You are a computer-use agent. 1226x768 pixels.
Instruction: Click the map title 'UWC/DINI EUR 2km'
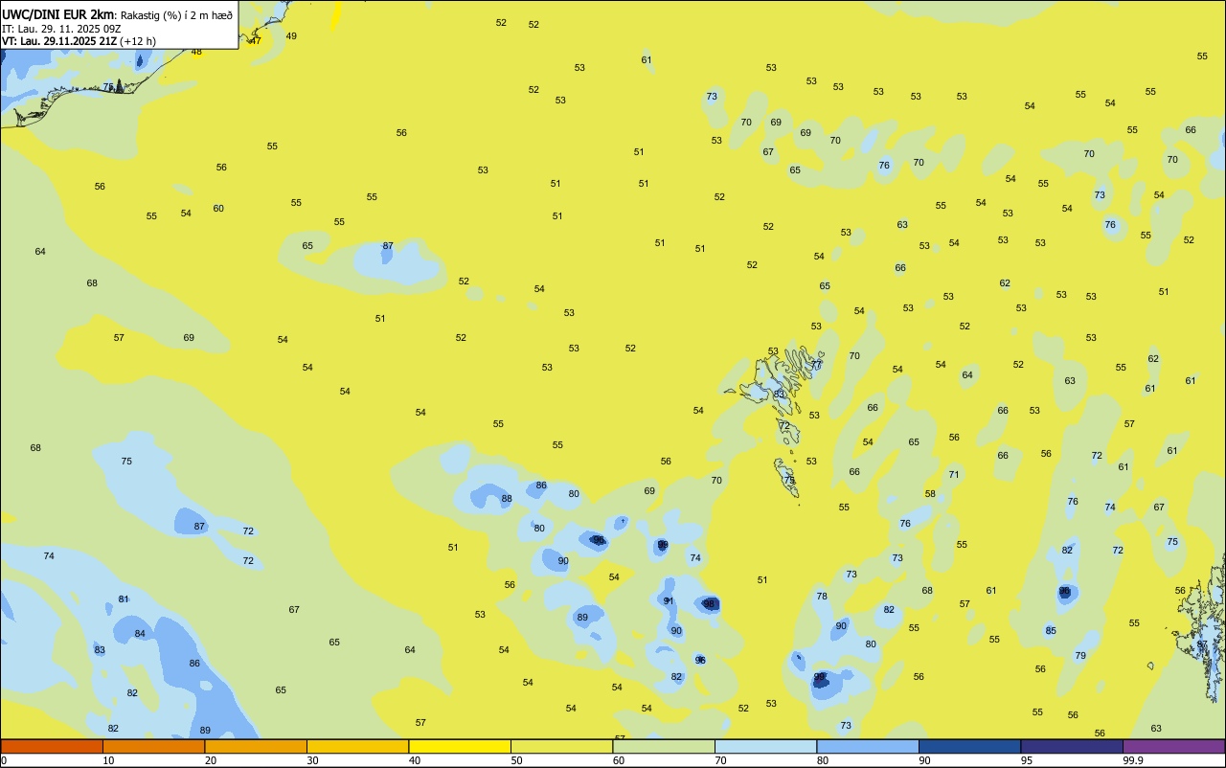[57, 13]
